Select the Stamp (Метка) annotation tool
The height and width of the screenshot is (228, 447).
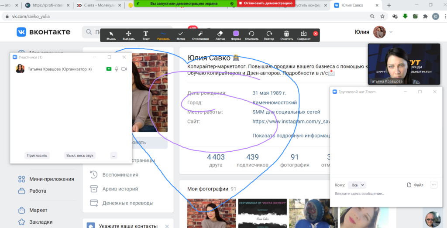click(x=181, y=35)
